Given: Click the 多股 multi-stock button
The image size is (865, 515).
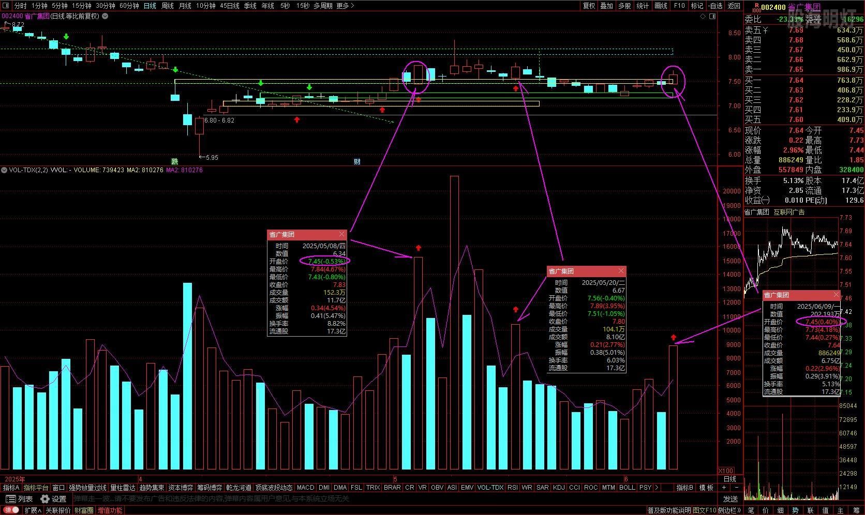Looking at the screenshot, I should click(624, 6).
